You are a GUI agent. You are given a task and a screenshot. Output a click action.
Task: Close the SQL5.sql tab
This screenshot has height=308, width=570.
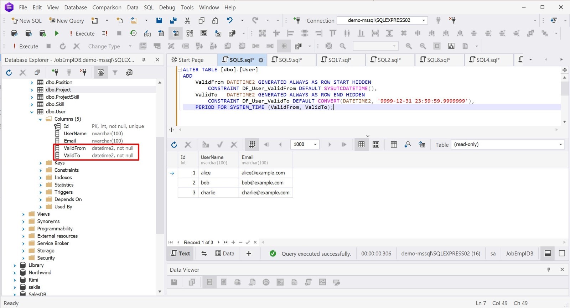[x=261, y=60]
